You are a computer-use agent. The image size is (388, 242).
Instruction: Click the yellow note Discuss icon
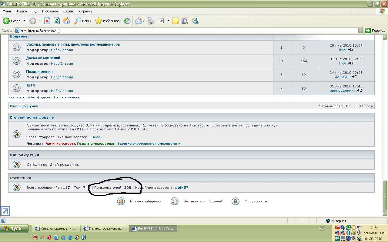coord(176,21)
